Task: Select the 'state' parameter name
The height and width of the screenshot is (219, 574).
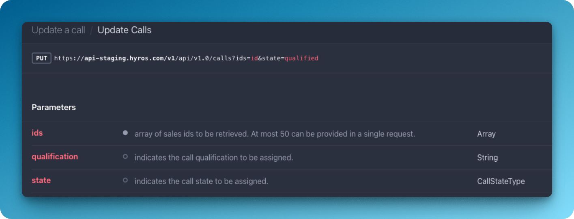Action: click(x=41, y=180)
